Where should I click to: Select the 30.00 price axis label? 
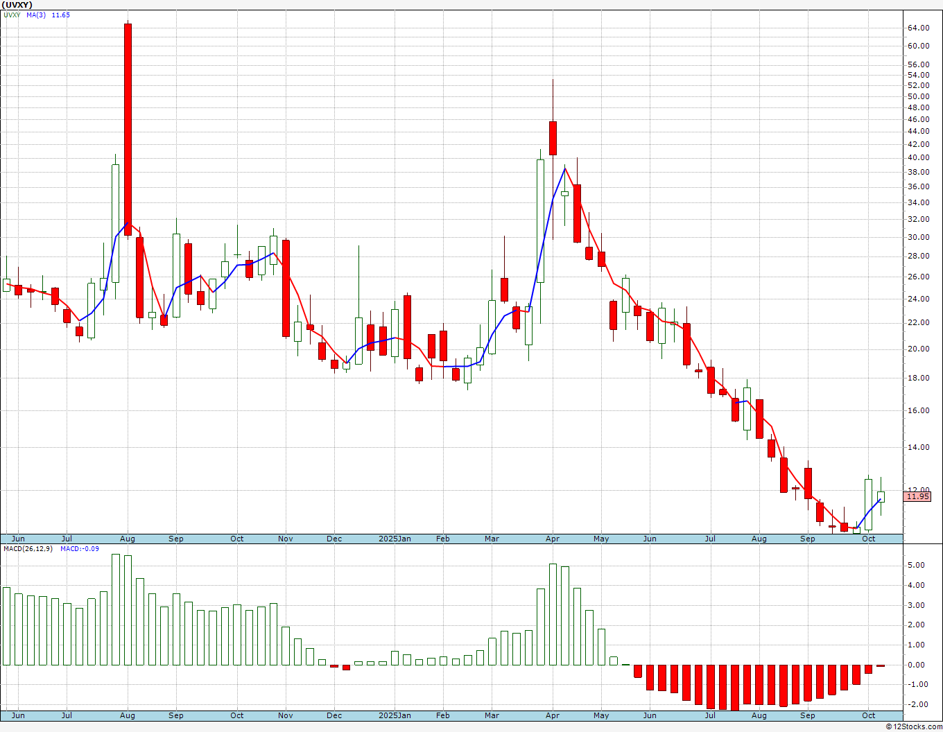[x=919, y=237]
